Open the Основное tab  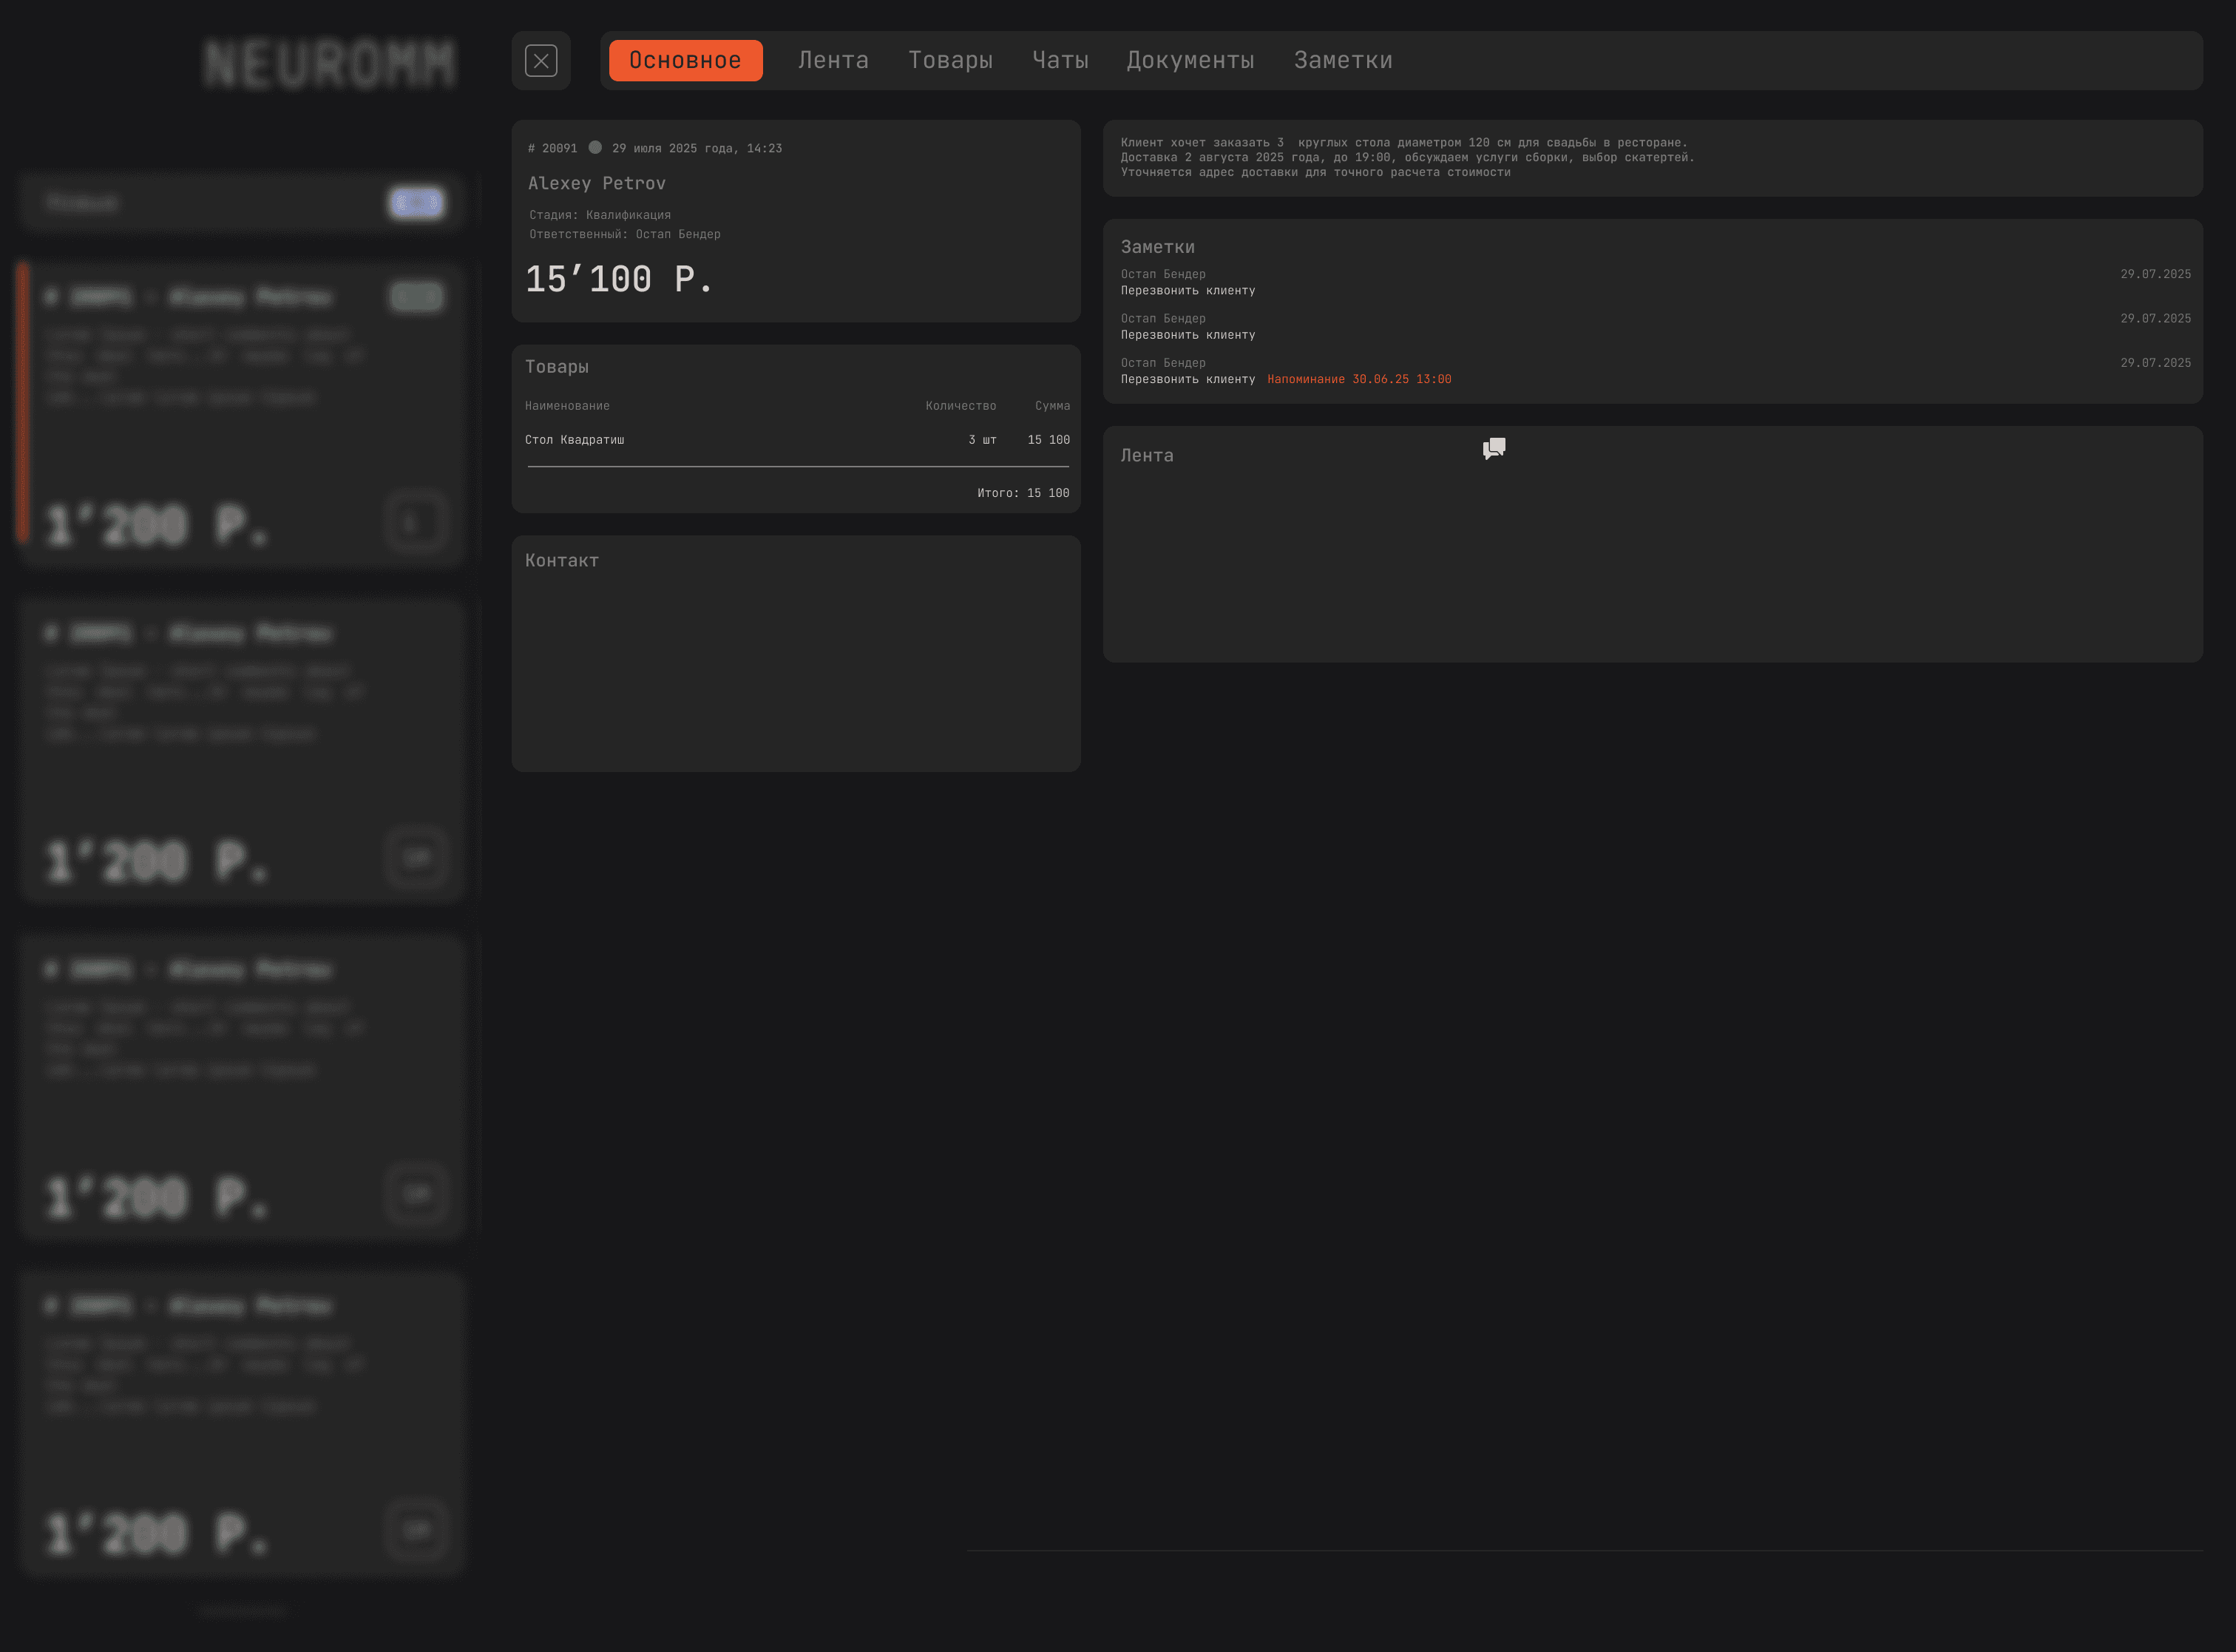click(685, 61)
